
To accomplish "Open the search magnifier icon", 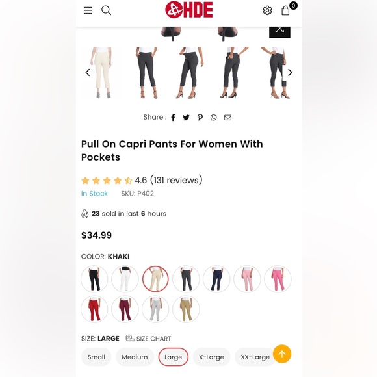I will point(106,10).
